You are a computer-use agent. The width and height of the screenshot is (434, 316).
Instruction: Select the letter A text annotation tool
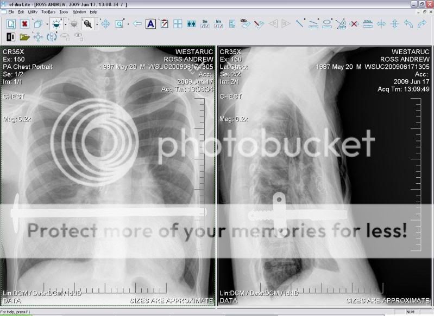point(150,24)
